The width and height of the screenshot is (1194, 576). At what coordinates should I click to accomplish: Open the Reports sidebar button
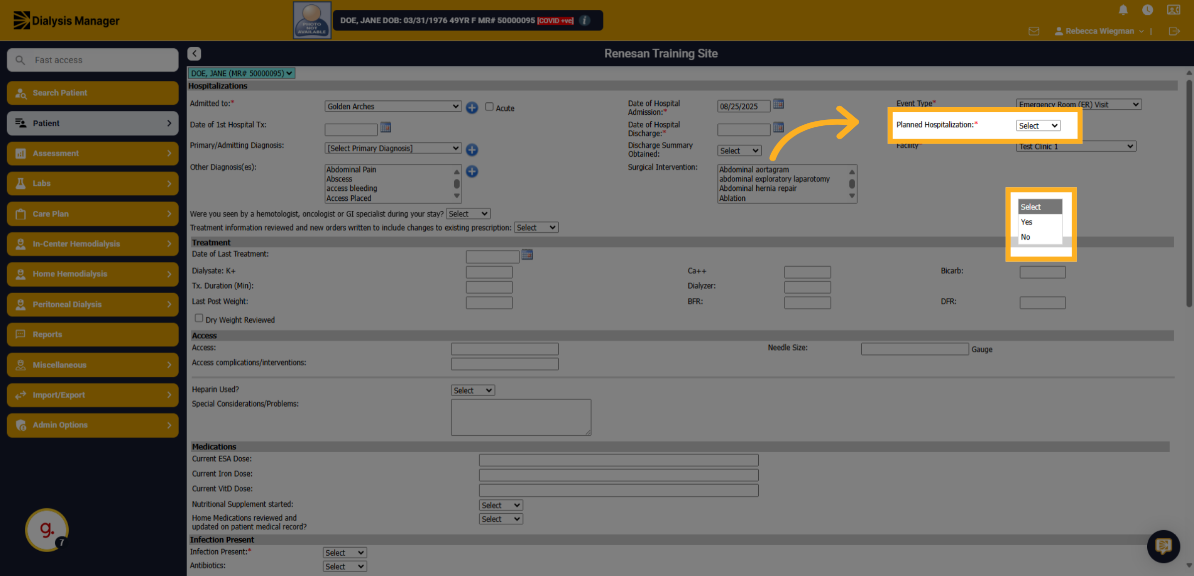(x=93, y=334)
